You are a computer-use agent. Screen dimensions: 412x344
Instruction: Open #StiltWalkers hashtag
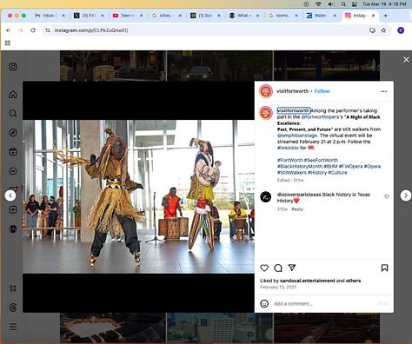click(x=292, y=173)
